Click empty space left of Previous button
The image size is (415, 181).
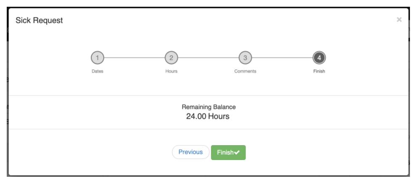pyautogui.click(x=105, y=152)
